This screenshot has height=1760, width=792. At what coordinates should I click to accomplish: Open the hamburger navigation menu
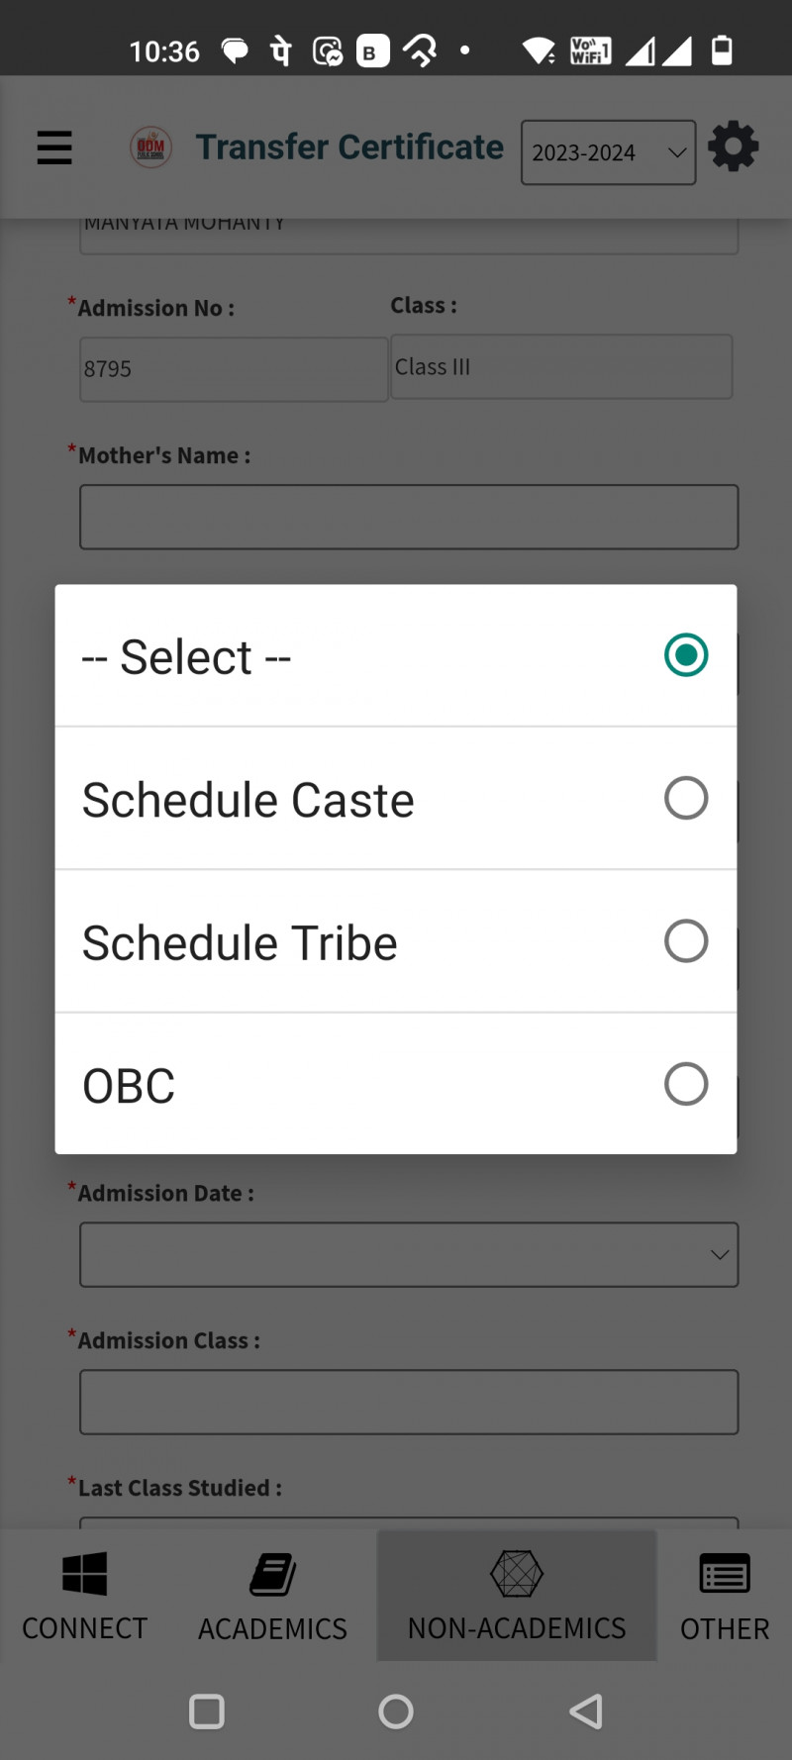[x=54, y=147]
